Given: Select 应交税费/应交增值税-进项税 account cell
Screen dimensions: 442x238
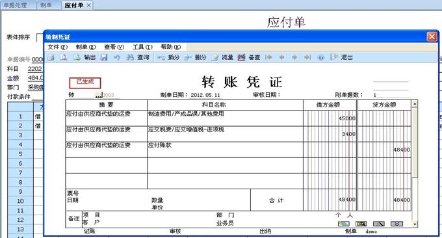Looking at the screenshot, I should [x=226, y=134].
